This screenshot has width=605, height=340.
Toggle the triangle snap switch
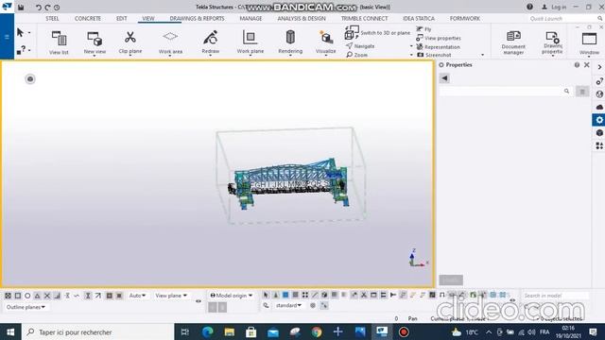coord(37,296)
